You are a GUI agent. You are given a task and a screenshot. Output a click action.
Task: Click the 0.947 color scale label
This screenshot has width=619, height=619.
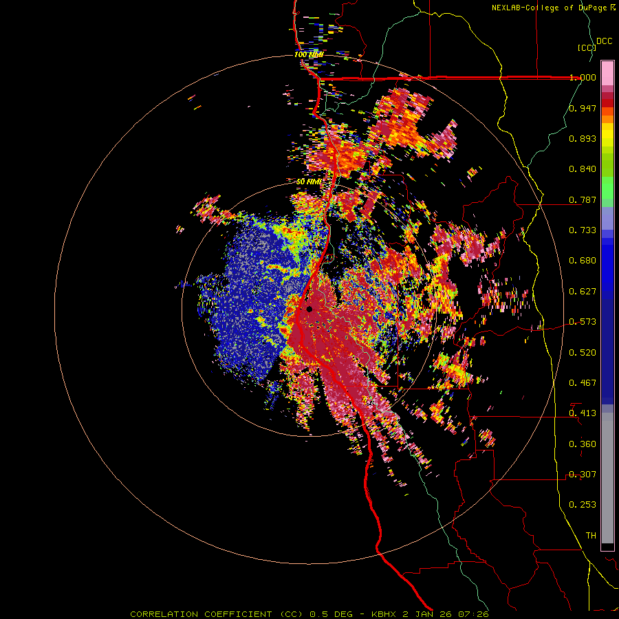[583, 108]
